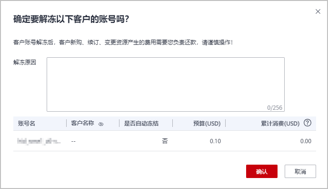
Task: Select the 0.00 cumulative spending value
Action: click(x=306, y=141)
